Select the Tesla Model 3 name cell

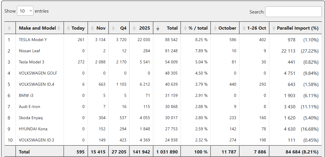[x=32, y=62]
